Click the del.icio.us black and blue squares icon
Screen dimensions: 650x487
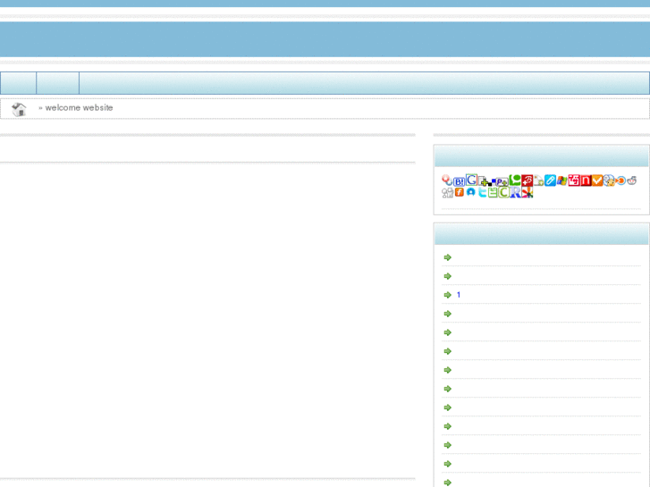click(x=491, y=182)
